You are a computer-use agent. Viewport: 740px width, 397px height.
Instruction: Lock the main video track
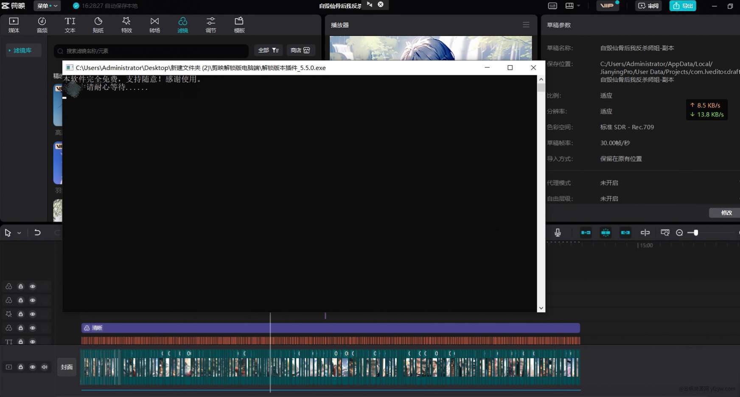click(x=20, y=367)
